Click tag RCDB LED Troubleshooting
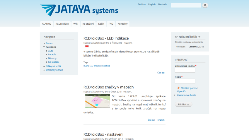The height and width of the screenshot is (140, 249). pyautogui.click(x=97, y=66)
